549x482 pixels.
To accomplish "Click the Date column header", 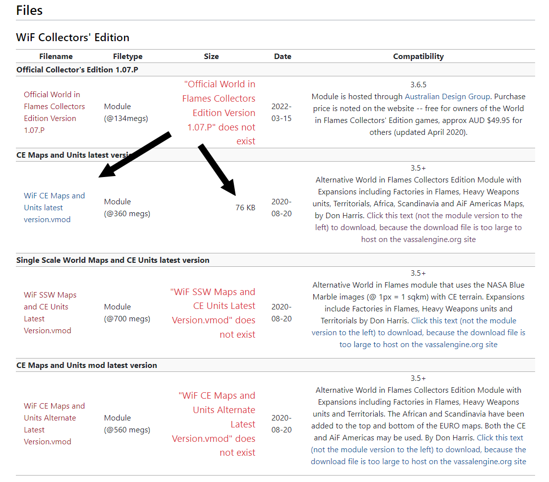I will pos(282,57).
